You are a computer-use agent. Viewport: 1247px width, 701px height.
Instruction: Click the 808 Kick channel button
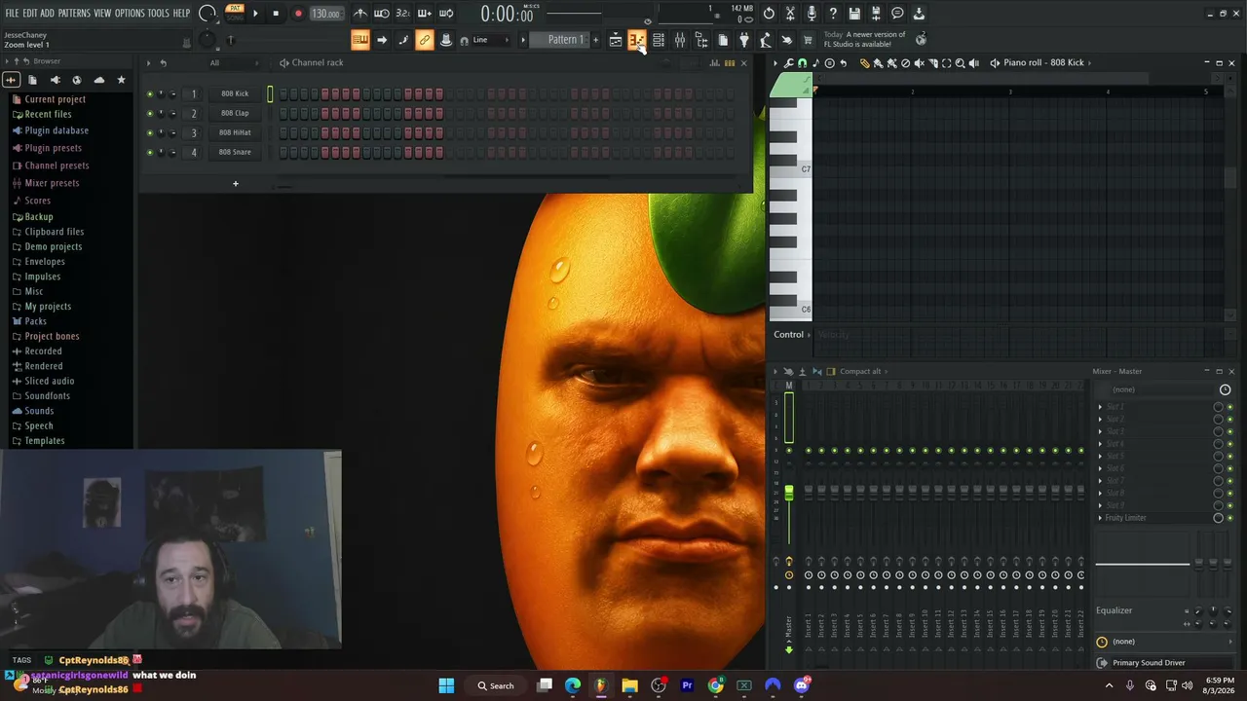(235, 93)
